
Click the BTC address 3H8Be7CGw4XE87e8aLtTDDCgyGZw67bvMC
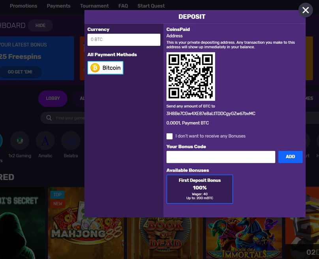[x=211, y=114]
